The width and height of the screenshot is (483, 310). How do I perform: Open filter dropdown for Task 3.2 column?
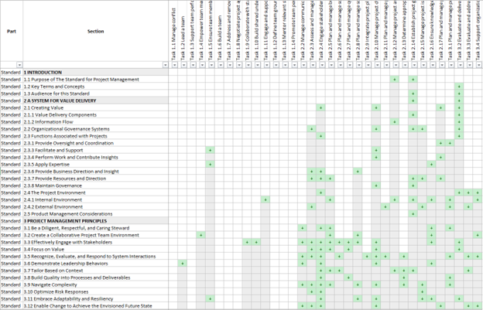(x=461, y=65)
